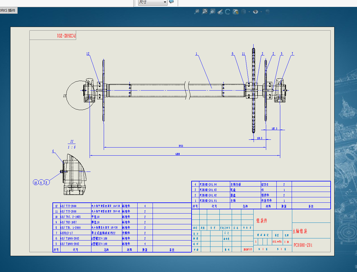Open the Hide/Show Items dropdown arrow

tap(261, 12)
